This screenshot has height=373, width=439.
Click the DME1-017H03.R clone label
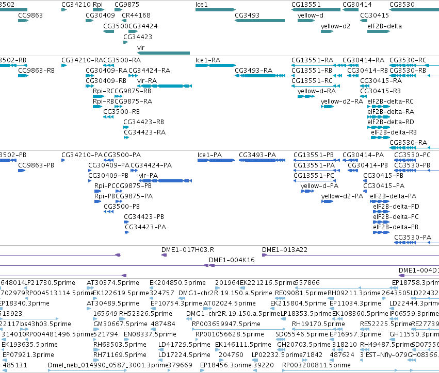click(x=188, y=250)
